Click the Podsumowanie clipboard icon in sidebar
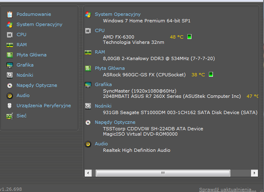264x192 pixels. [x=10, y=15]
